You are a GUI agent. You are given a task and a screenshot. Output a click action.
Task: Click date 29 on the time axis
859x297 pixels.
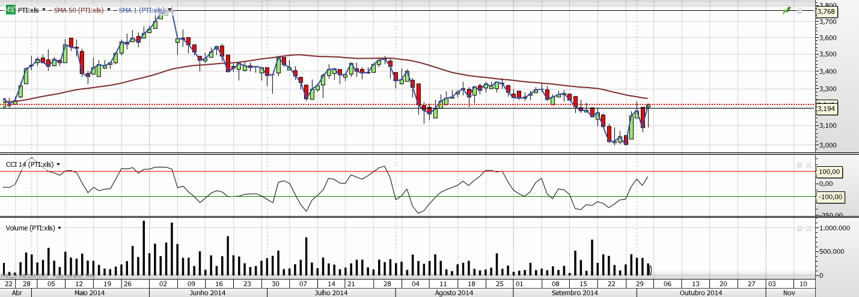coord(640,283)
